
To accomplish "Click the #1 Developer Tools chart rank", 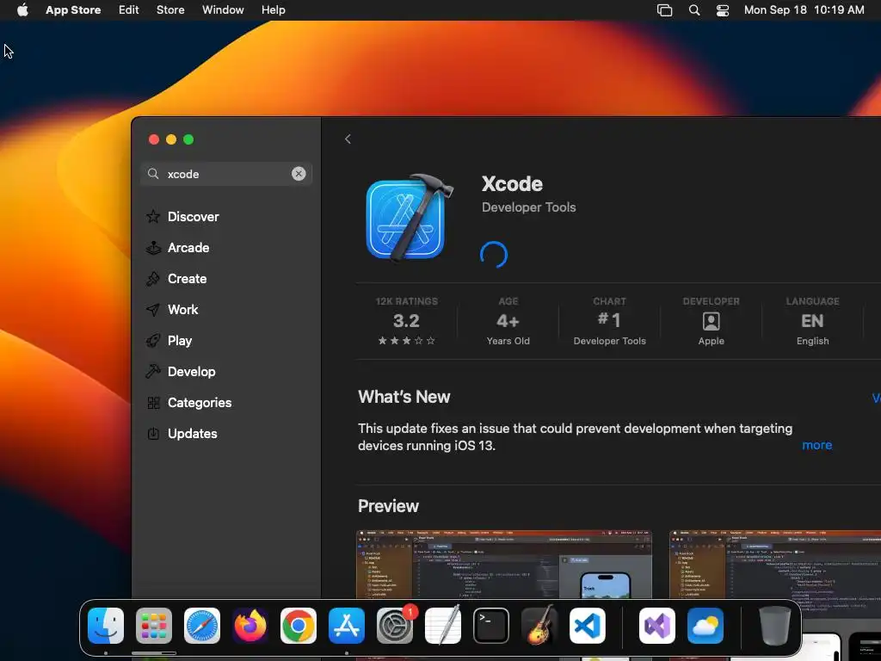I will point(610,321).
